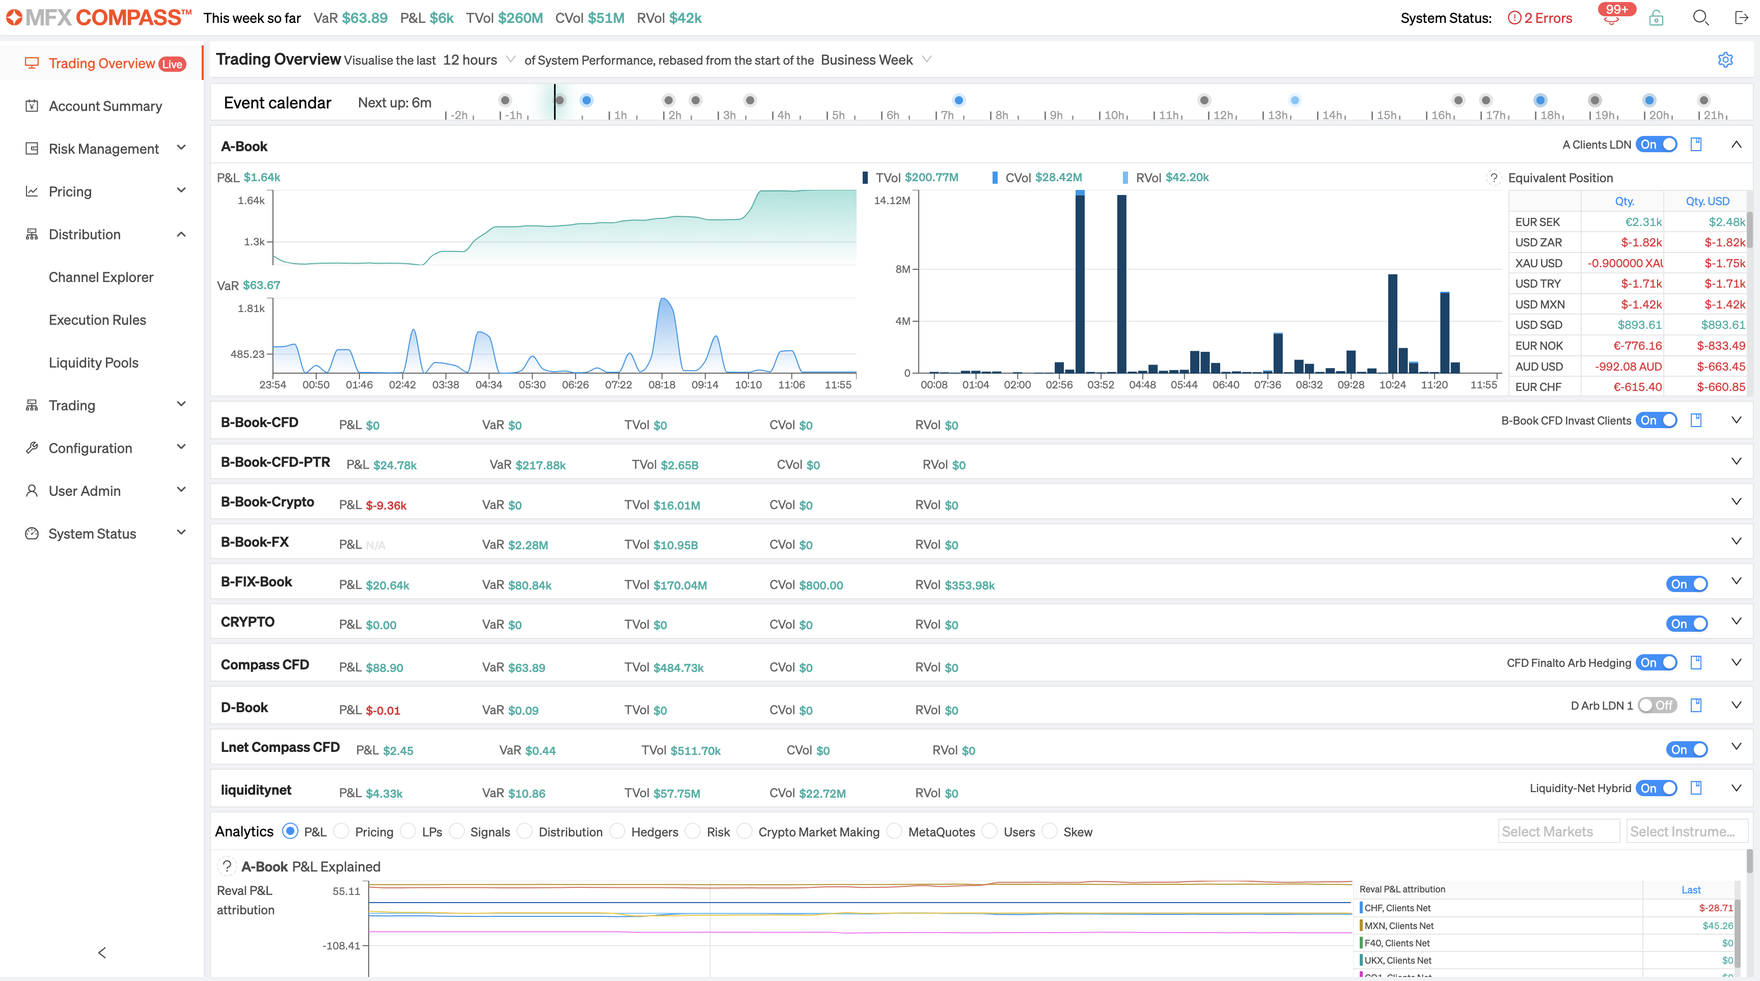This screenshot has width=1760, height=981.
Task: Click the TVol dark blue legend swatch
Action: pyautogui.click(x=865, y=178)
